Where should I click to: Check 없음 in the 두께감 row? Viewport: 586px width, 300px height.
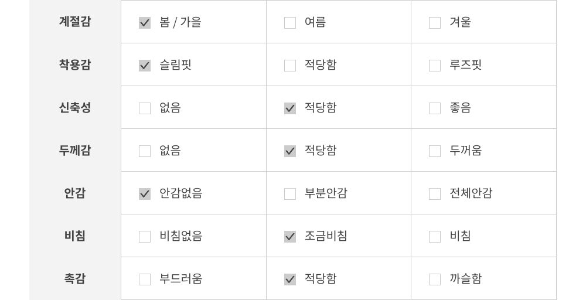[x=145, y=151]
